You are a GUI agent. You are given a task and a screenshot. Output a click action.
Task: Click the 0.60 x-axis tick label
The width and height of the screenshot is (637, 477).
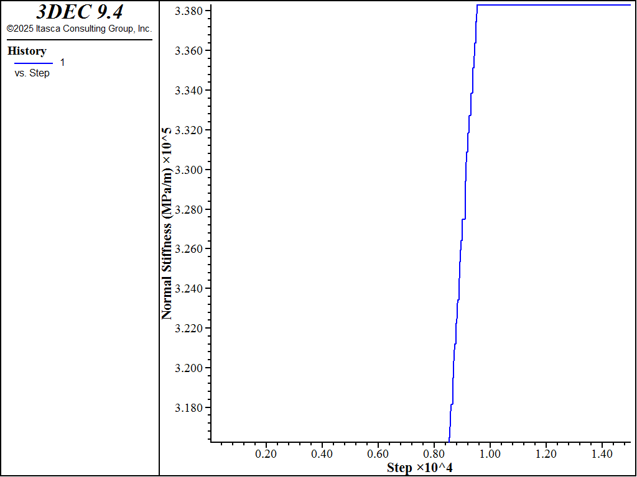click(x=378, y=454)
